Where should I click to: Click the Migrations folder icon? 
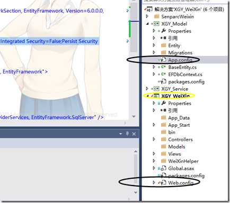pos(164,52)
